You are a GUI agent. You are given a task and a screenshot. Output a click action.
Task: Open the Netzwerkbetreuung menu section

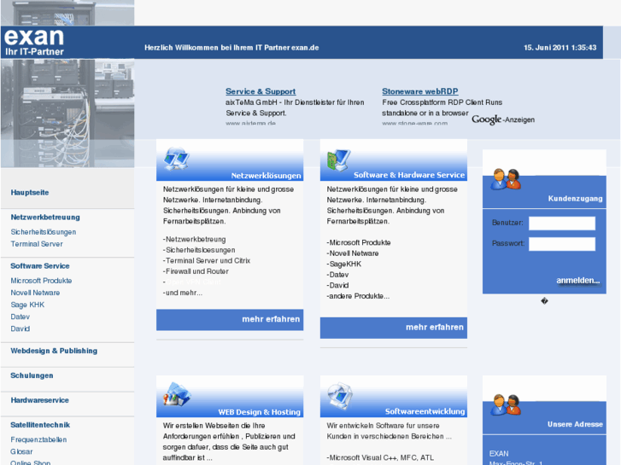click(45, 218)
